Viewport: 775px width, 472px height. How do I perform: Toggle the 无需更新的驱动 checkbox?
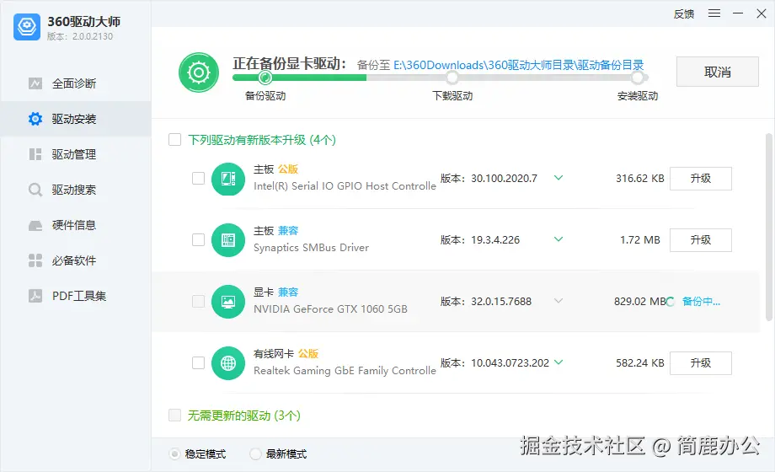(174, 415)
